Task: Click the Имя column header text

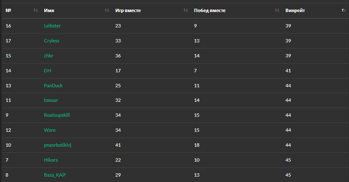Action: click(49, 10)
